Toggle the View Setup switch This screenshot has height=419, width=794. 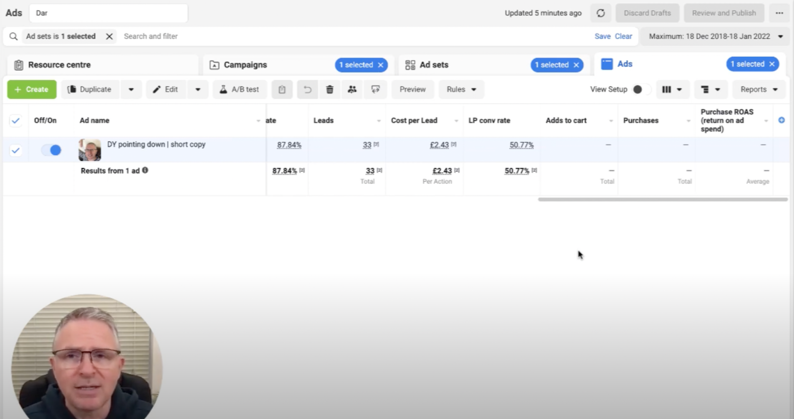pos(642,89)
